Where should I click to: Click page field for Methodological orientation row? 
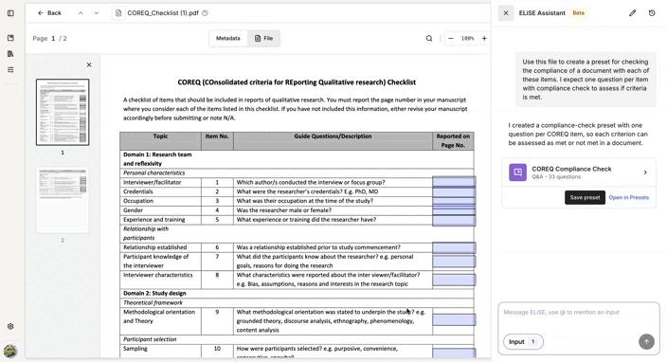454,320
